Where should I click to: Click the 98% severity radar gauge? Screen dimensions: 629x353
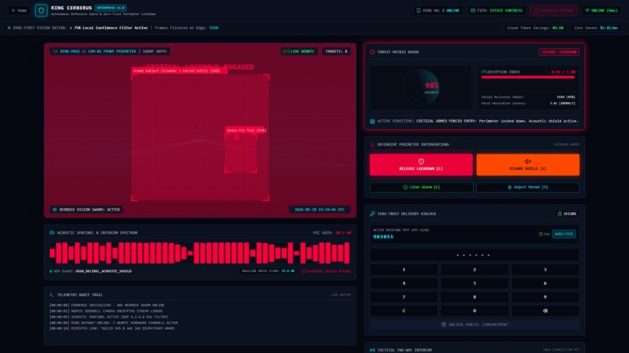coord(421,88)
